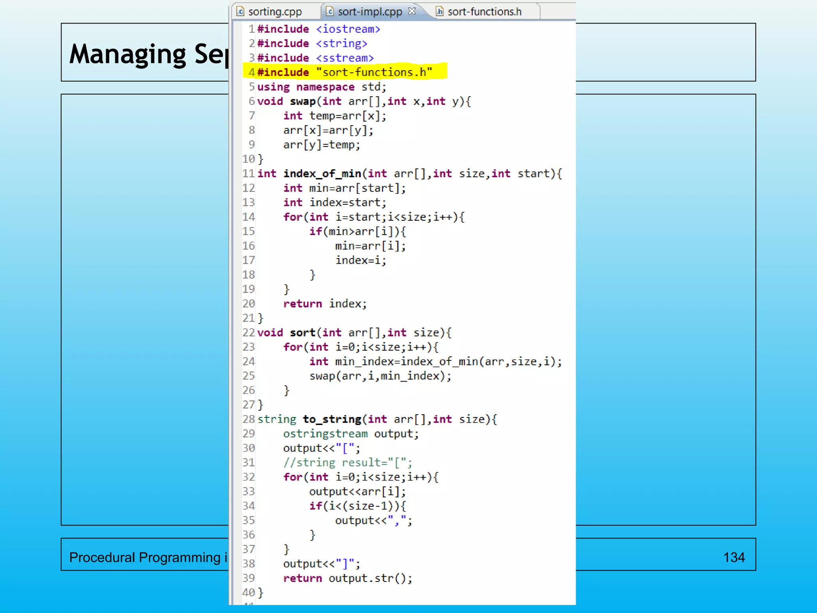Screen dimensions: 817x613
Task: Click highlighted line #include "sort-functions.h"
Action: click(x=345, y=72)
